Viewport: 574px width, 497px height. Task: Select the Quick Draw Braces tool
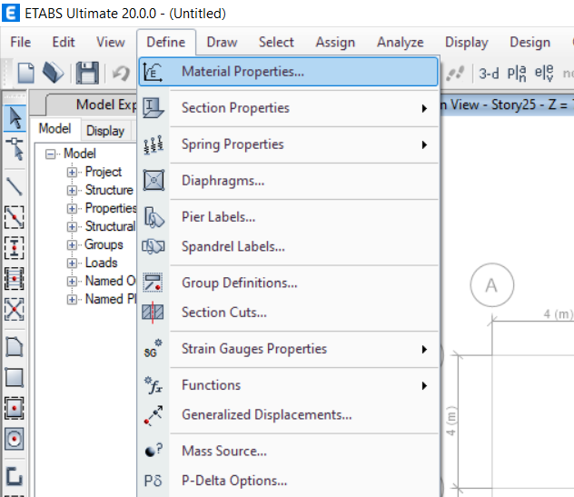(15, 310)
